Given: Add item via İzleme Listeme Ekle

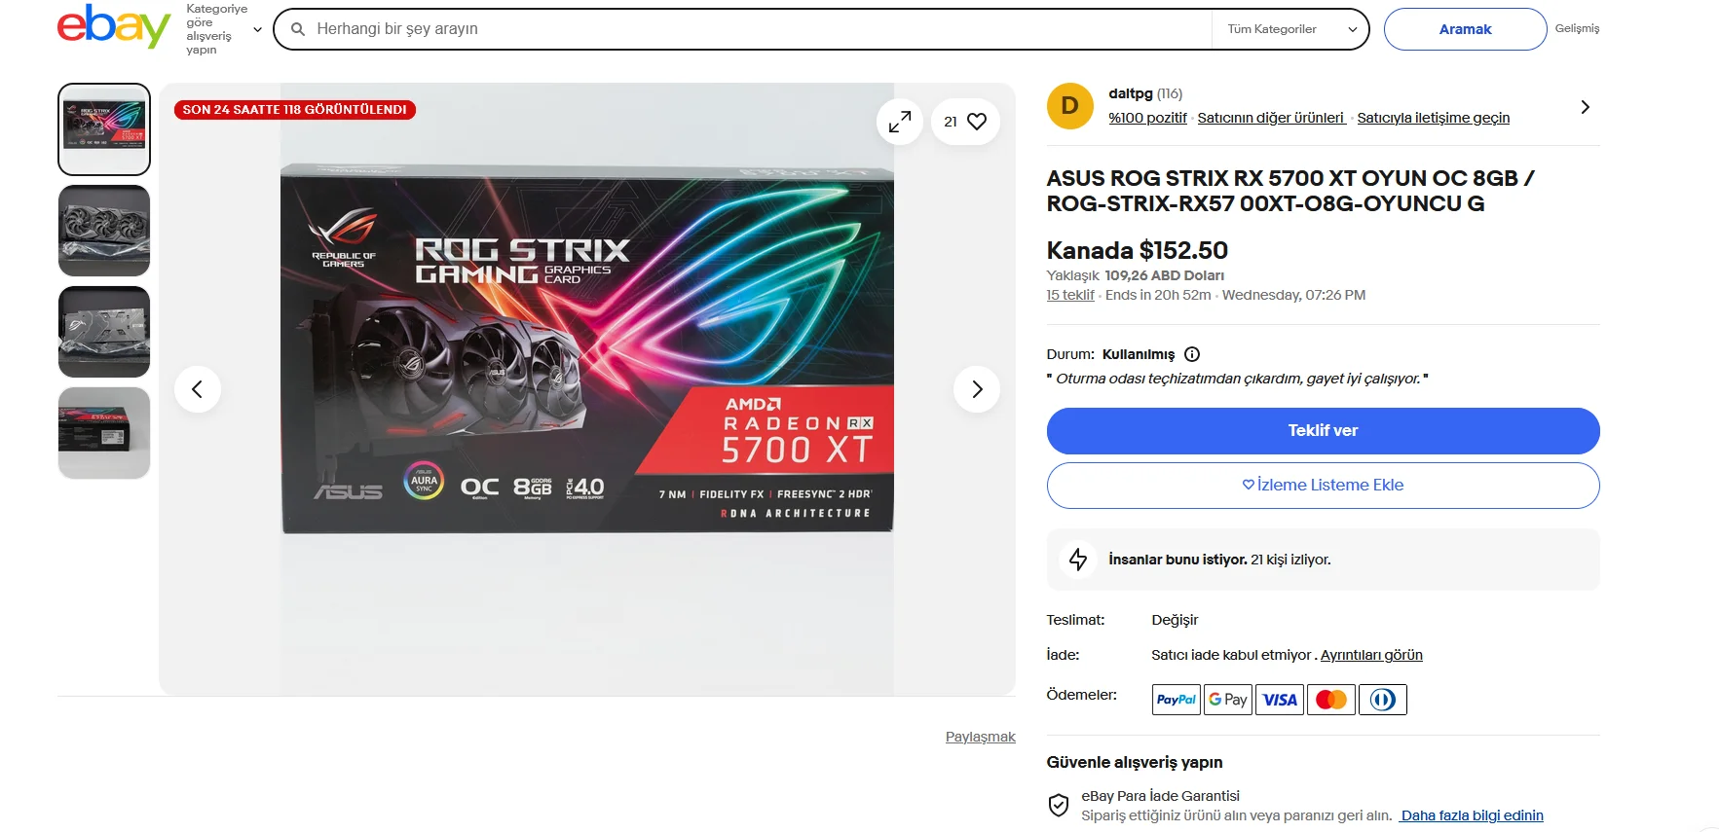Looking at the screenshot, I should (1322, 485).
